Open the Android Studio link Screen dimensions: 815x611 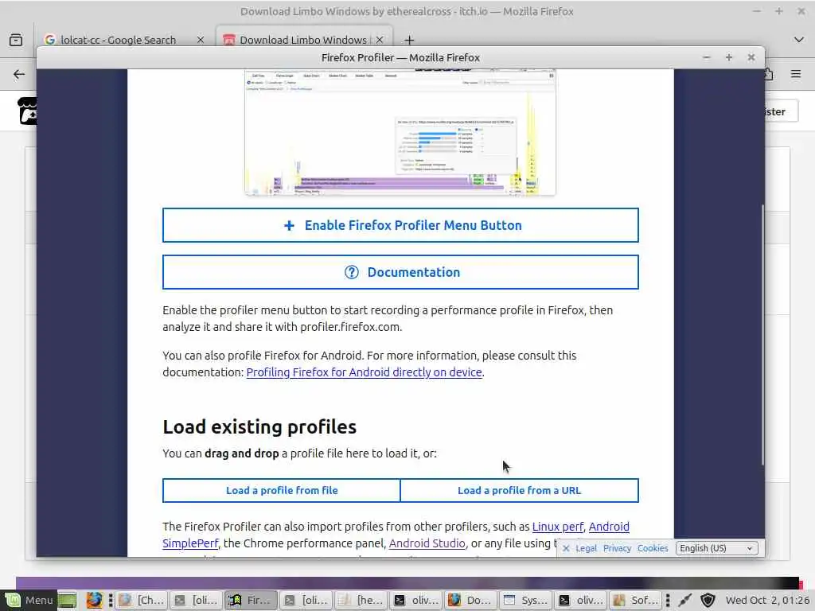click(427, 543)
